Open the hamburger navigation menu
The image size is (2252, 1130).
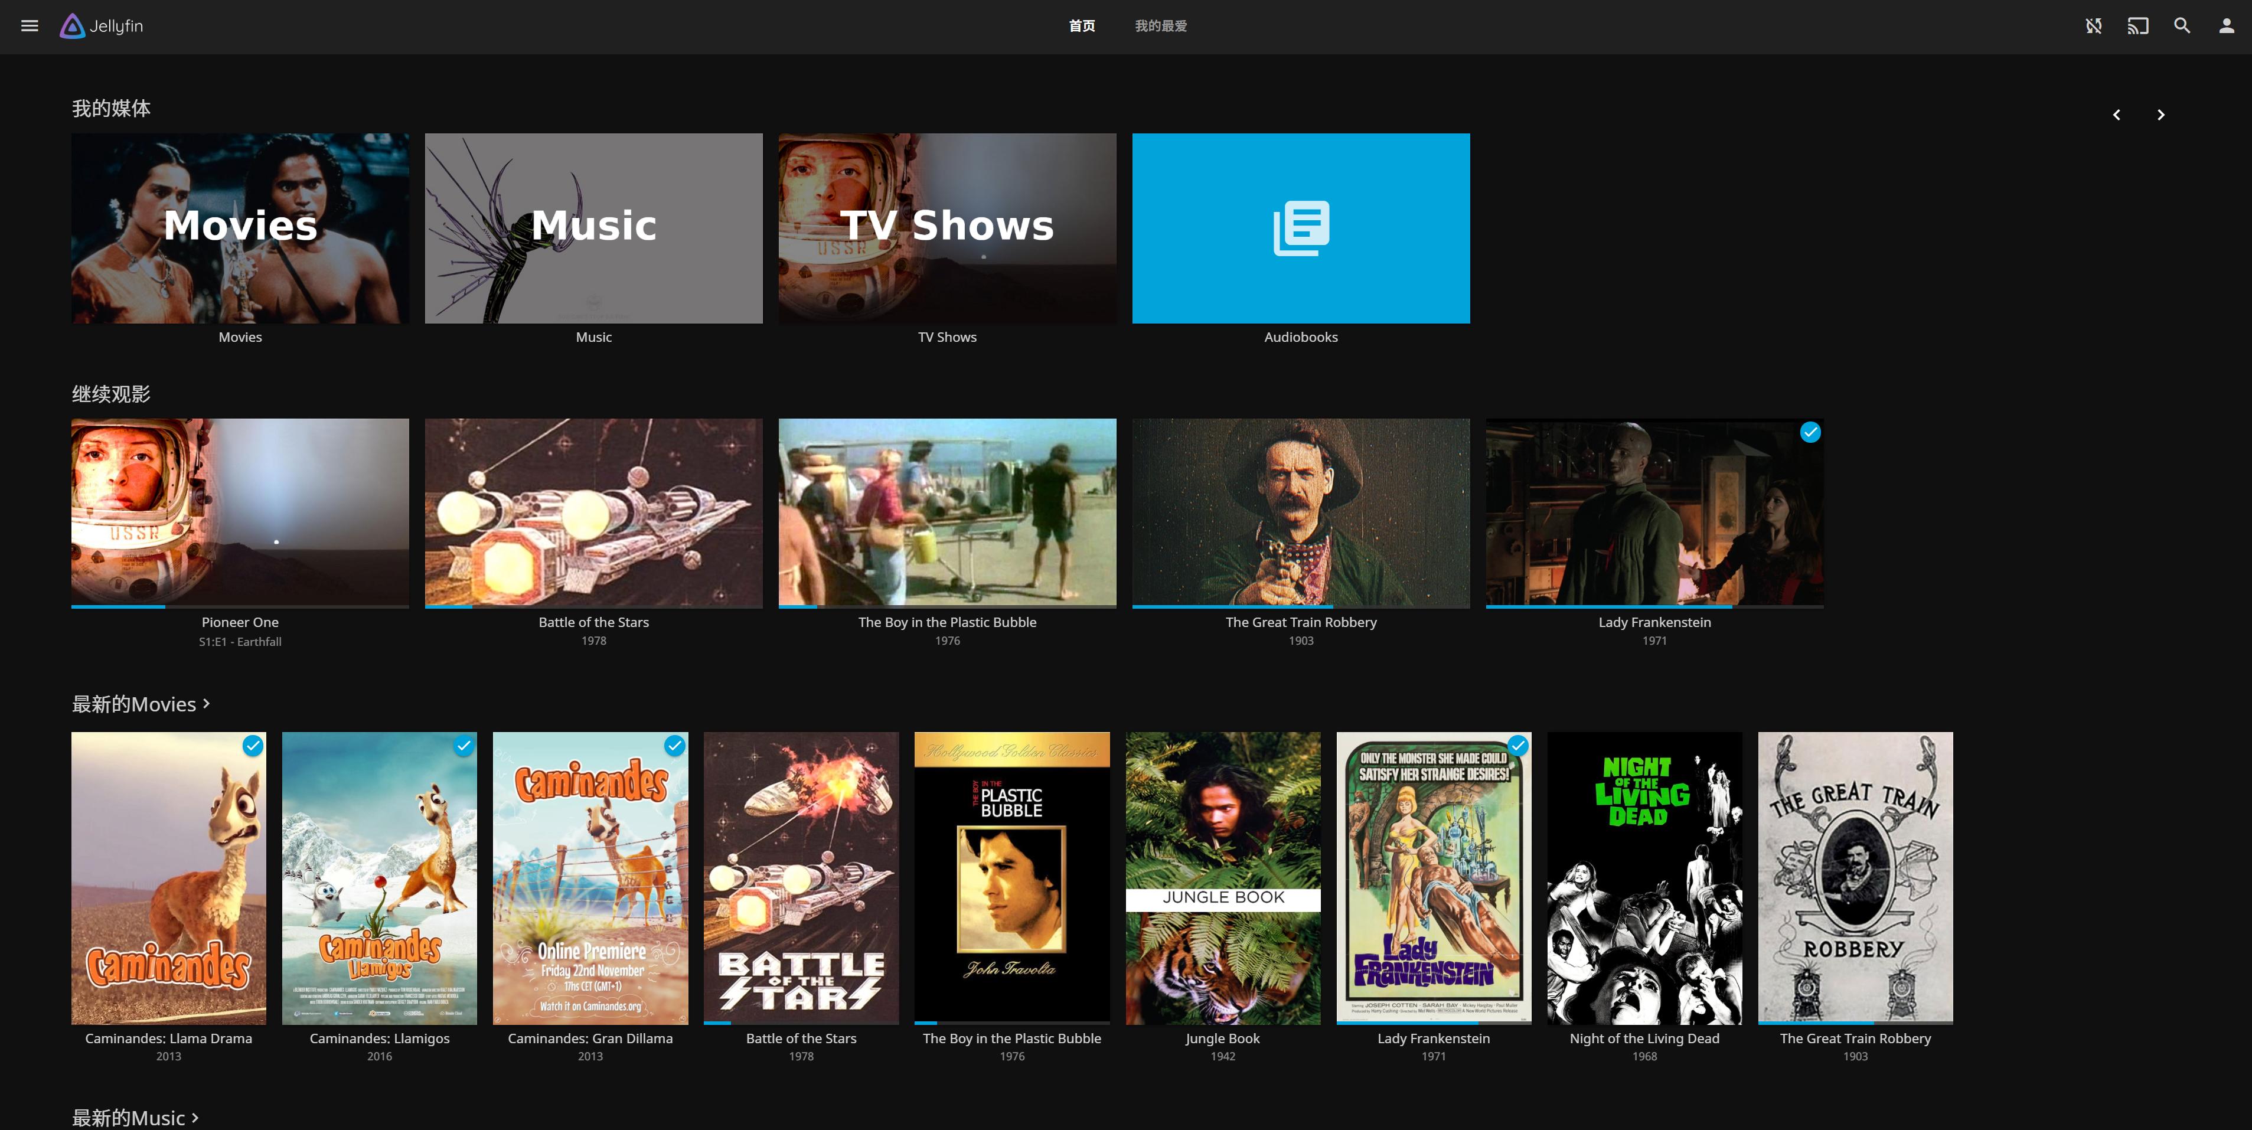pyautogui.click(x=29, y=26)
